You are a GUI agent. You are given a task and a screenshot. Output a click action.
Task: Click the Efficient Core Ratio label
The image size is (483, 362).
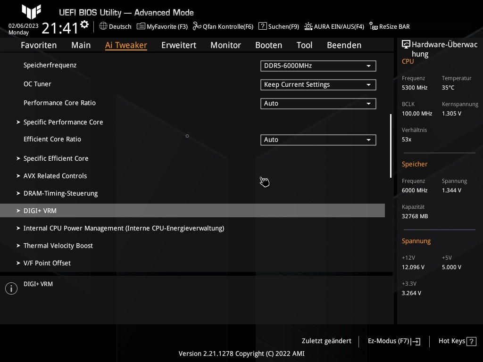coord(52,139)
